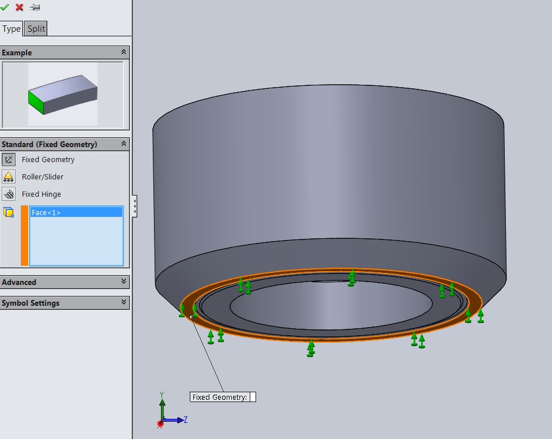Click the Fixed Geometry label
Screen dimensions: 552x439
click(48, 159)
